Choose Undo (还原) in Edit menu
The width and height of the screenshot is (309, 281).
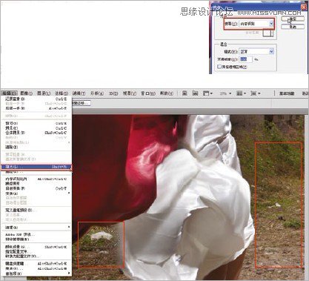(x=36, y=99)
